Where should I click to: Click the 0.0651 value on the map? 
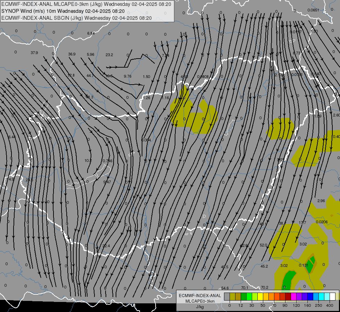pyautogui.click(x=313, y=10)
